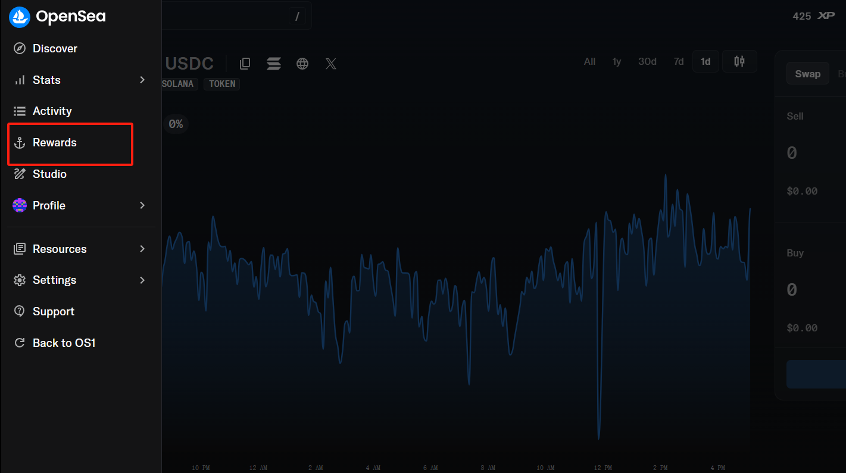This screenshot has width=846, height=473.
Task: Open the token website globe icon
Action: click(302, 64)
